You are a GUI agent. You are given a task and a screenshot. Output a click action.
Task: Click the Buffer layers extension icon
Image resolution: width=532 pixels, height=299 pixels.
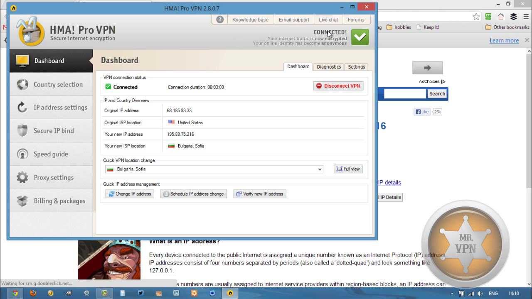513,17
